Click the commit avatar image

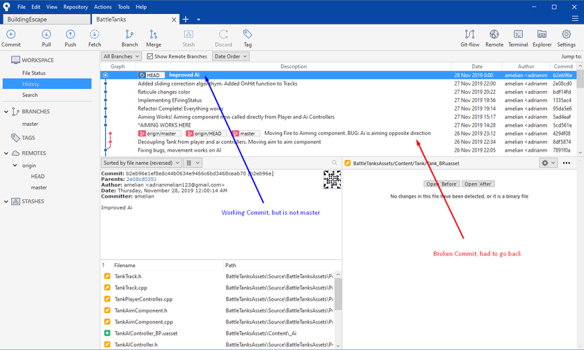click(332, 180)
